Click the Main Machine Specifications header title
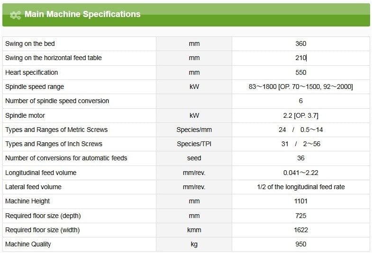Image resolution: width=372 pixels, height=253 pixels. (82, 14)
